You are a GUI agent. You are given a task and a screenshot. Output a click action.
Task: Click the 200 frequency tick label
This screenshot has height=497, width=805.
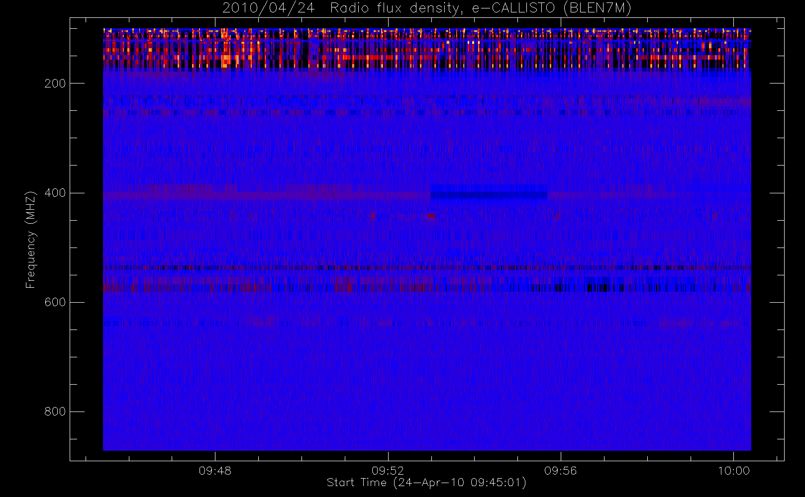[x=55, y=83]
